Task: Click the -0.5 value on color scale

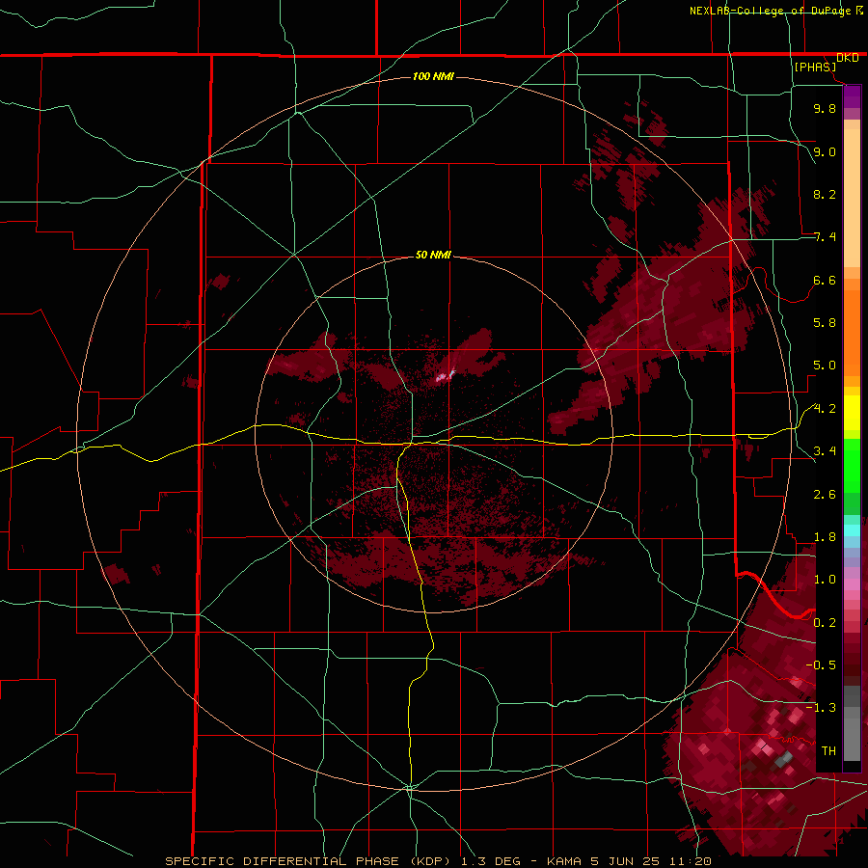Action: tap(822, 665)
